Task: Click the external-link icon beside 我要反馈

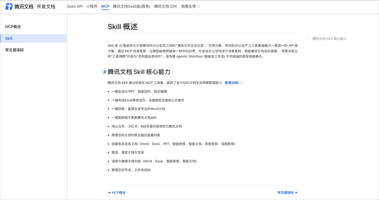Action: [198, 7]
